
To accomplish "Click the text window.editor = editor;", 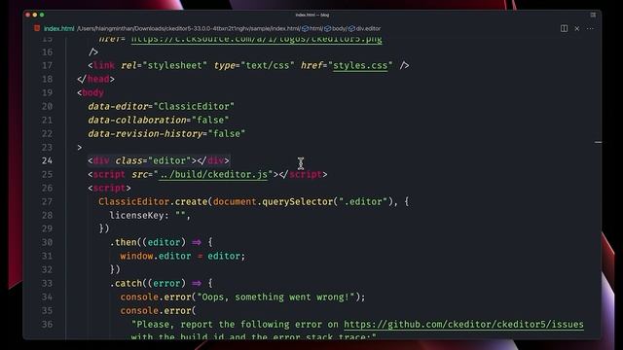I will (183, 256).
